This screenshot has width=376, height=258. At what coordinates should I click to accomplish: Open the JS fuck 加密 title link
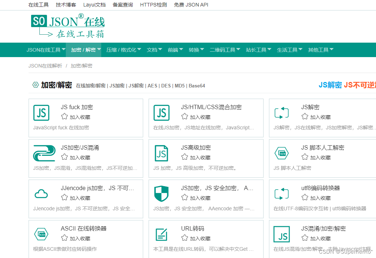(x=77, y=107)
